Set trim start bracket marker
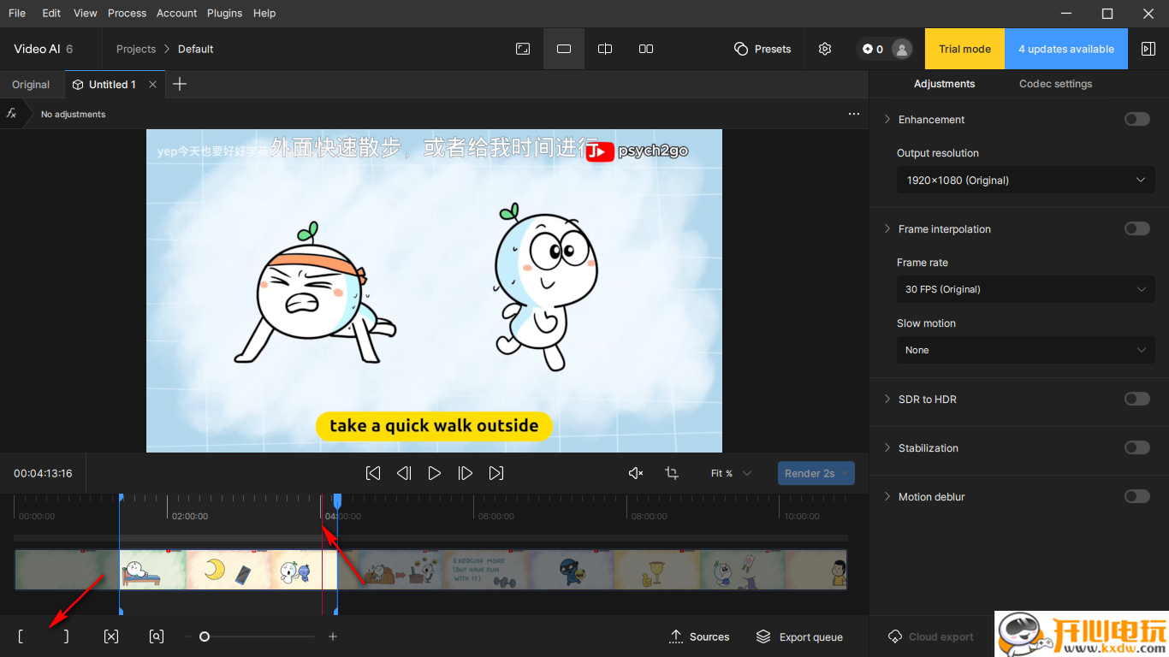1169x657 pixels. [21, 636]
